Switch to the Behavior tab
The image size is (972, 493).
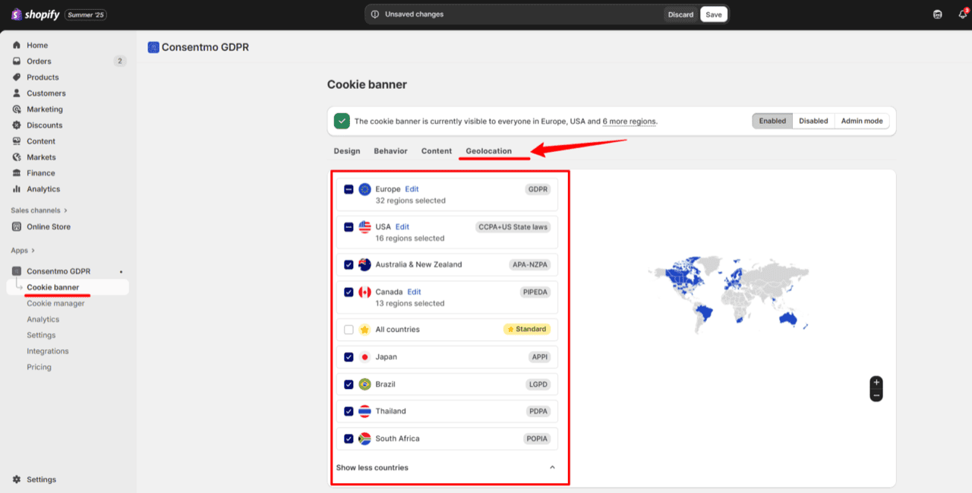(390, 151)
